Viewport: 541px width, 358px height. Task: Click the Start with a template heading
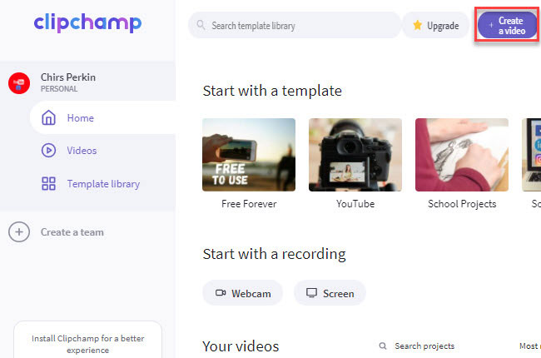coord(272,91)
